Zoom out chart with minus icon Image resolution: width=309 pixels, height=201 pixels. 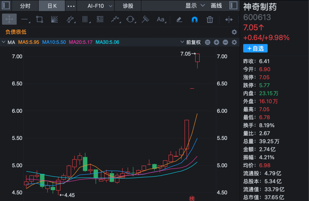coord(225,42)
